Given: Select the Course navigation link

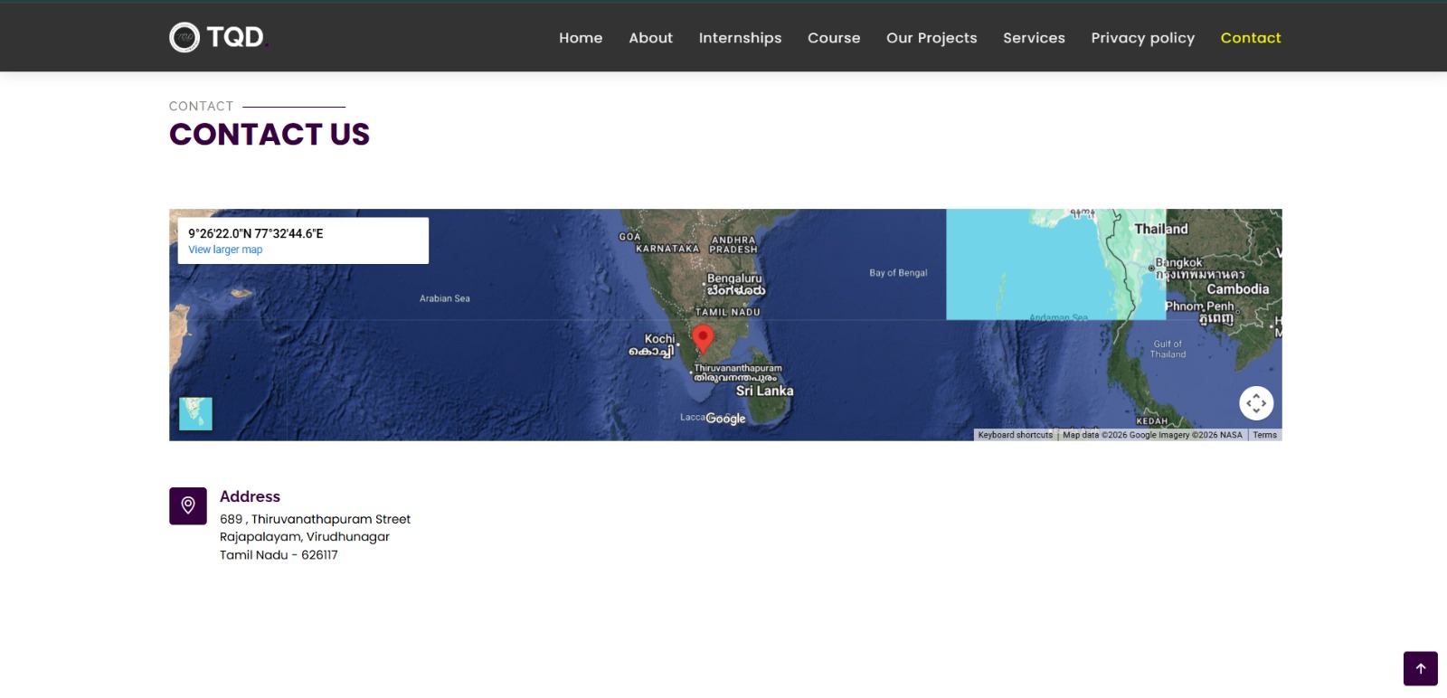Looking at the screenshot, I should click(834, 38).
